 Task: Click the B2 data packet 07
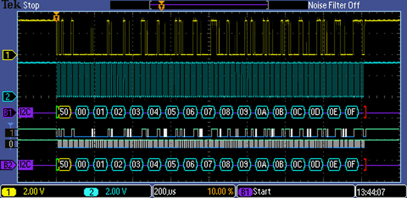coord(208,164)
